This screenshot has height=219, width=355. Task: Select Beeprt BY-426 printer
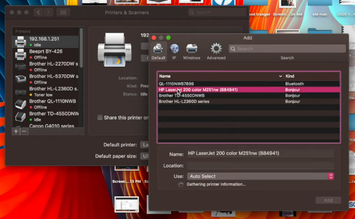pyautogui.click(x=46, y=54)
